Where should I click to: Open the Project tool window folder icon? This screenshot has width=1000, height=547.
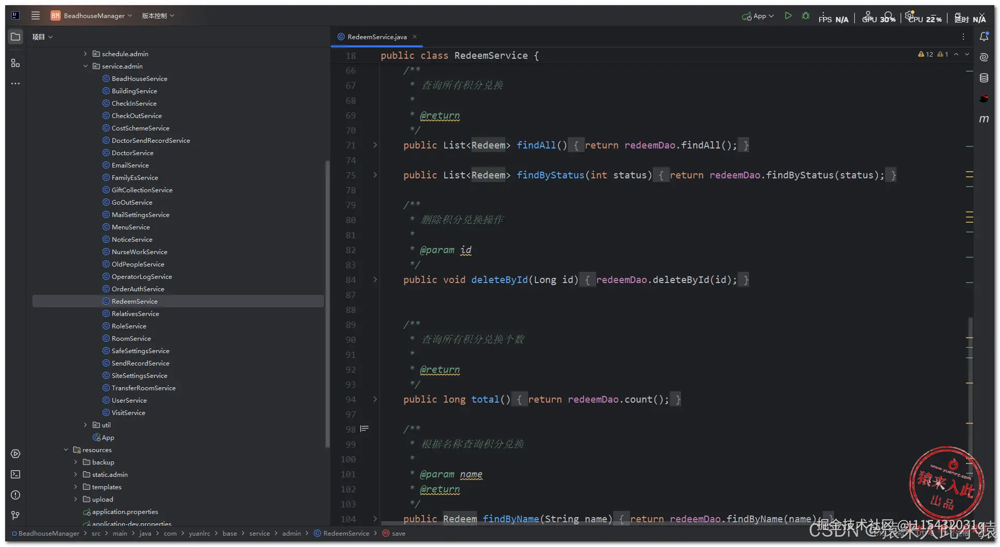(x=15, y=37)
